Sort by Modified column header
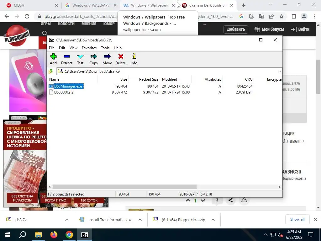Viewport: 321px width, 241px height. pos(176,79)
